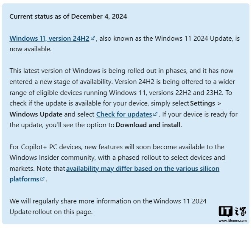The image size is (252, 228).
Task: Click the underlined word platforms
Action: click(24, 179)
